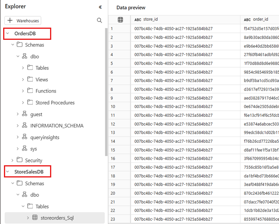Click the search icon in Explorer
The height and width of the screenshot is (224, 279).
[99, 21]
